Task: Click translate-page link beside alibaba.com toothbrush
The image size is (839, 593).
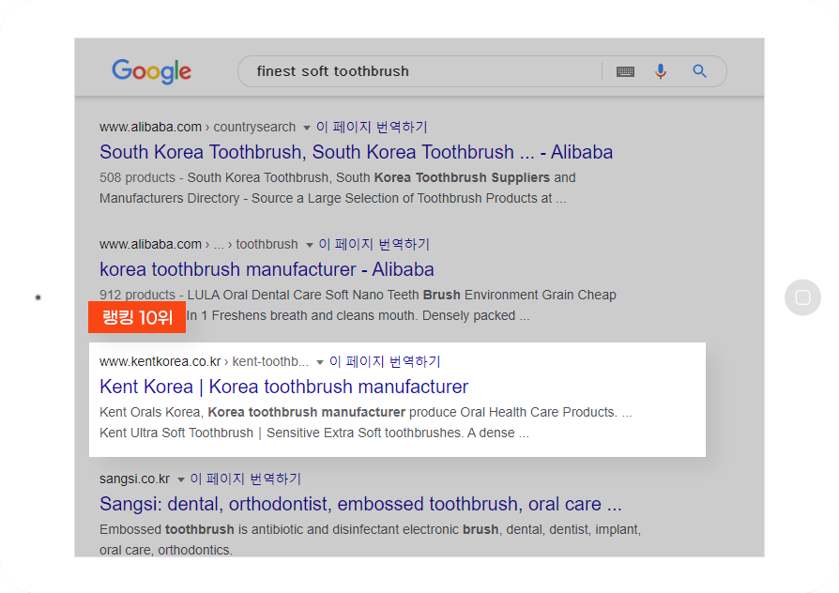Action: (374, 244)
